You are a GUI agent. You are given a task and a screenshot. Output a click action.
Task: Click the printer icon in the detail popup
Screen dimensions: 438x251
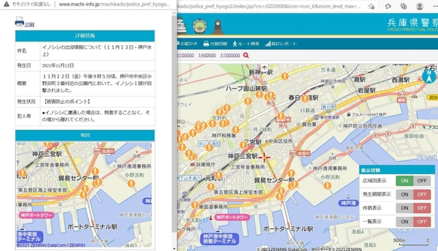(x=20, y=22)
